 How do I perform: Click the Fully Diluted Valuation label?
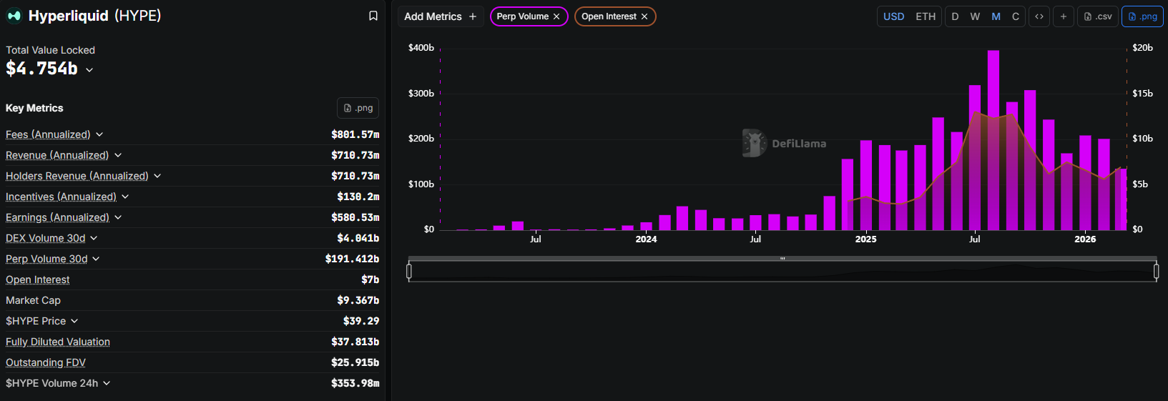[x=58, y=342]
